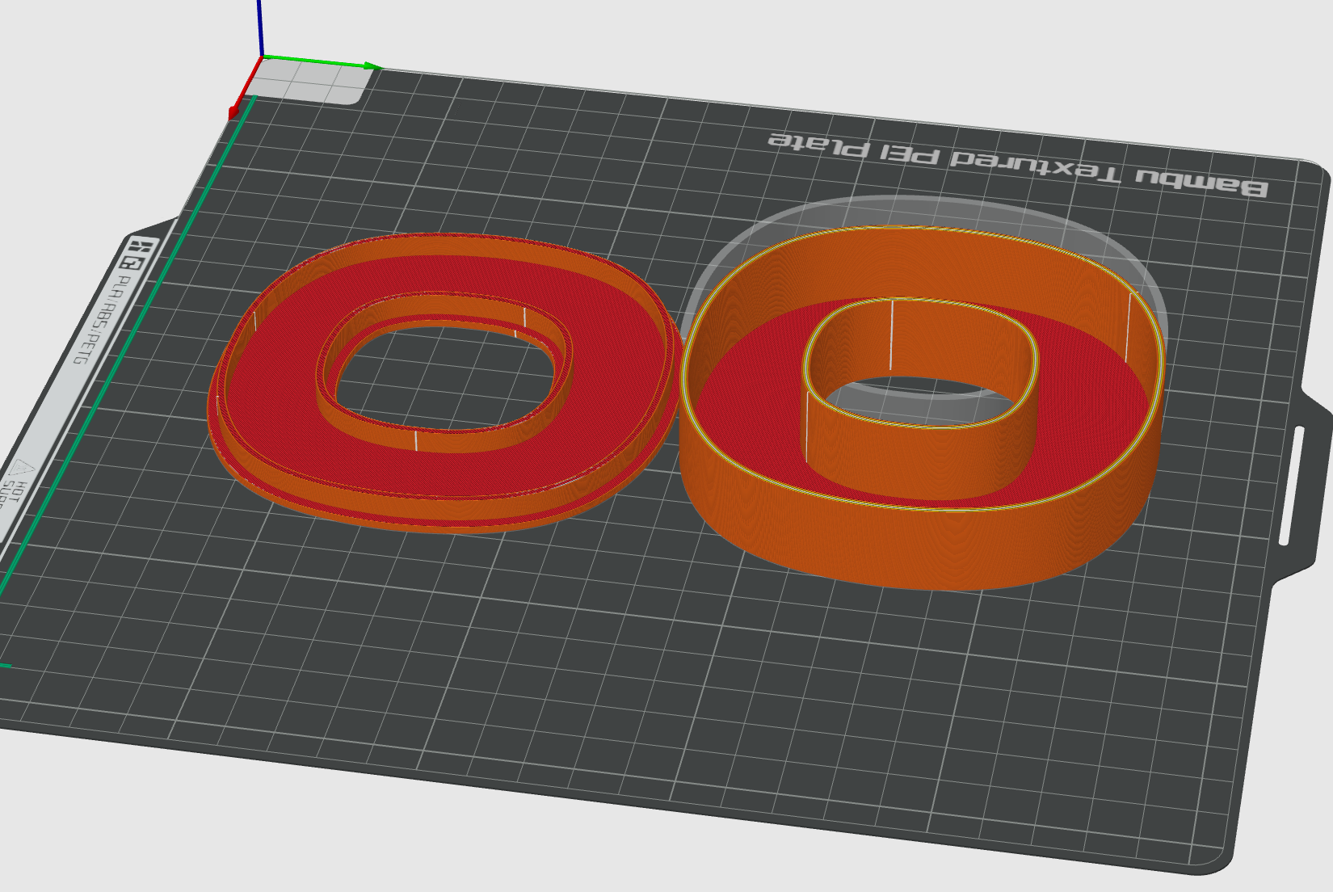This screenshot has height=892, width=1333.
Task: Click the green Y axis arrowhead
Action: (372, 66)
